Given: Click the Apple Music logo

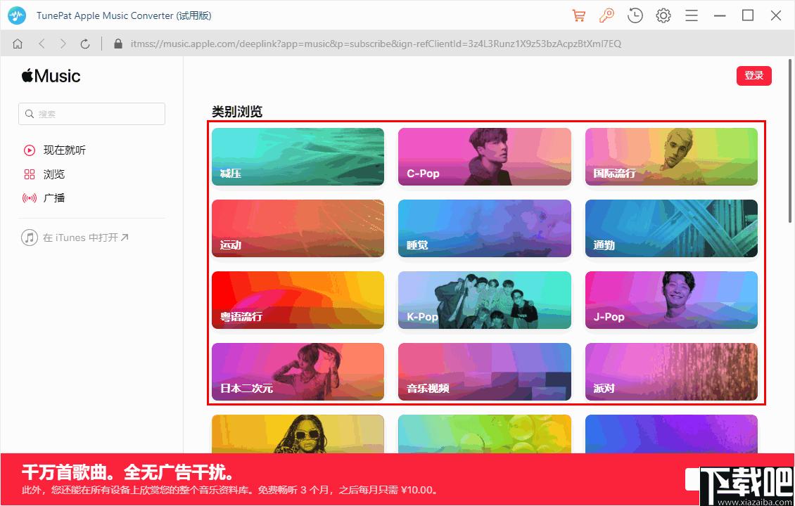Looking at the screenshot, I should click(51, 76).
